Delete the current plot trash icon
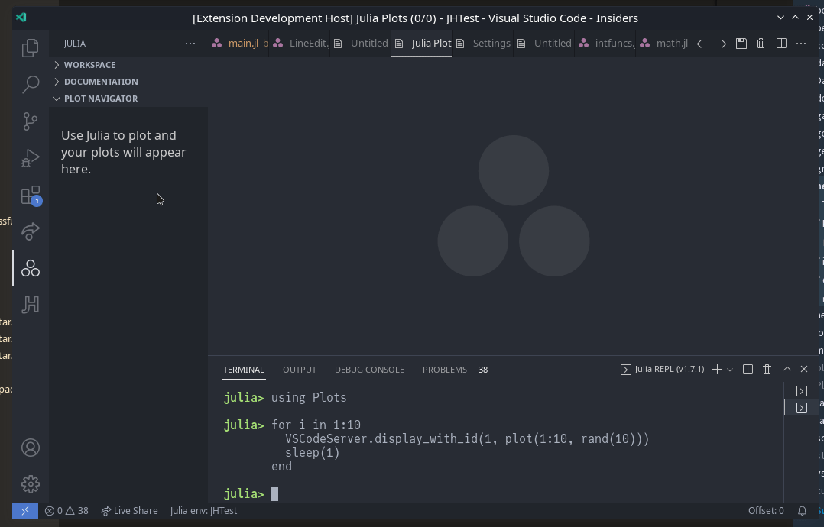Screen dimensions: 824x527 (761, 44)
